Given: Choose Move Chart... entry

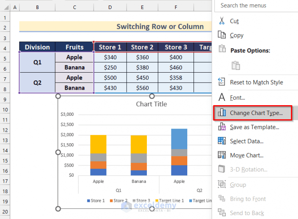Looking at the screenshot, I should click(247, 155).
